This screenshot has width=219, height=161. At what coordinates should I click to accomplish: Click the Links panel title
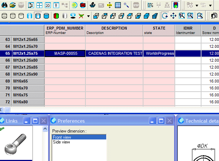click(12, 121)
